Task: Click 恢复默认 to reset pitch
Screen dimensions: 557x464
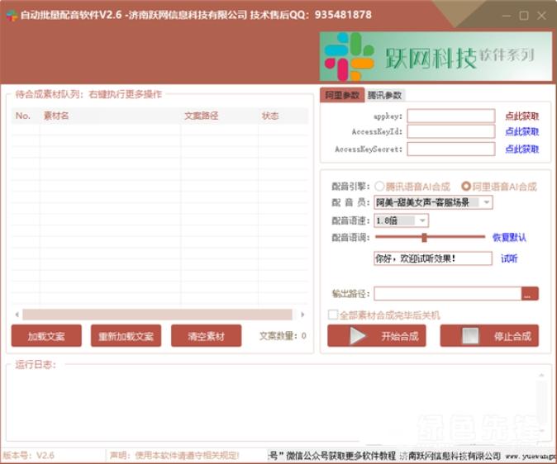Action: point(509,238)
